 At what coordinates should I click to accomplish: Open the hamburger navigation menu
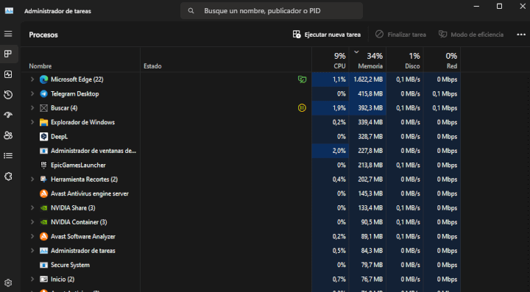coord(8,34)
